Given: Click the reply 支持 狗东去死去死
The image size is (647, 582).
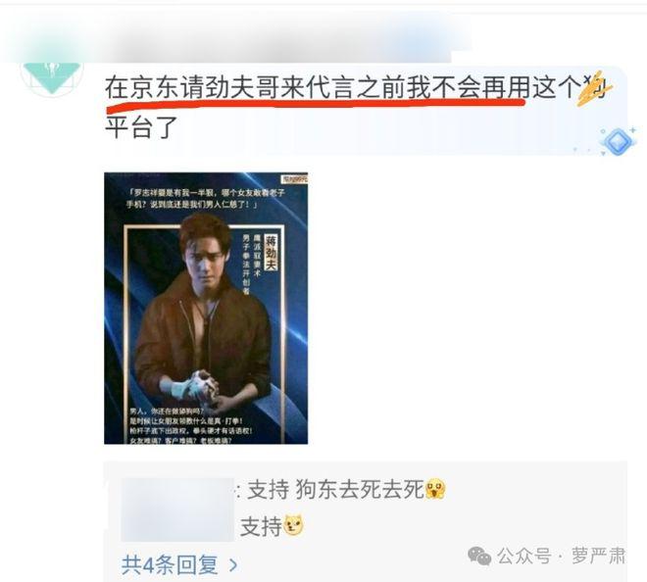Looking at the screenshot, I should pos(336,490).
